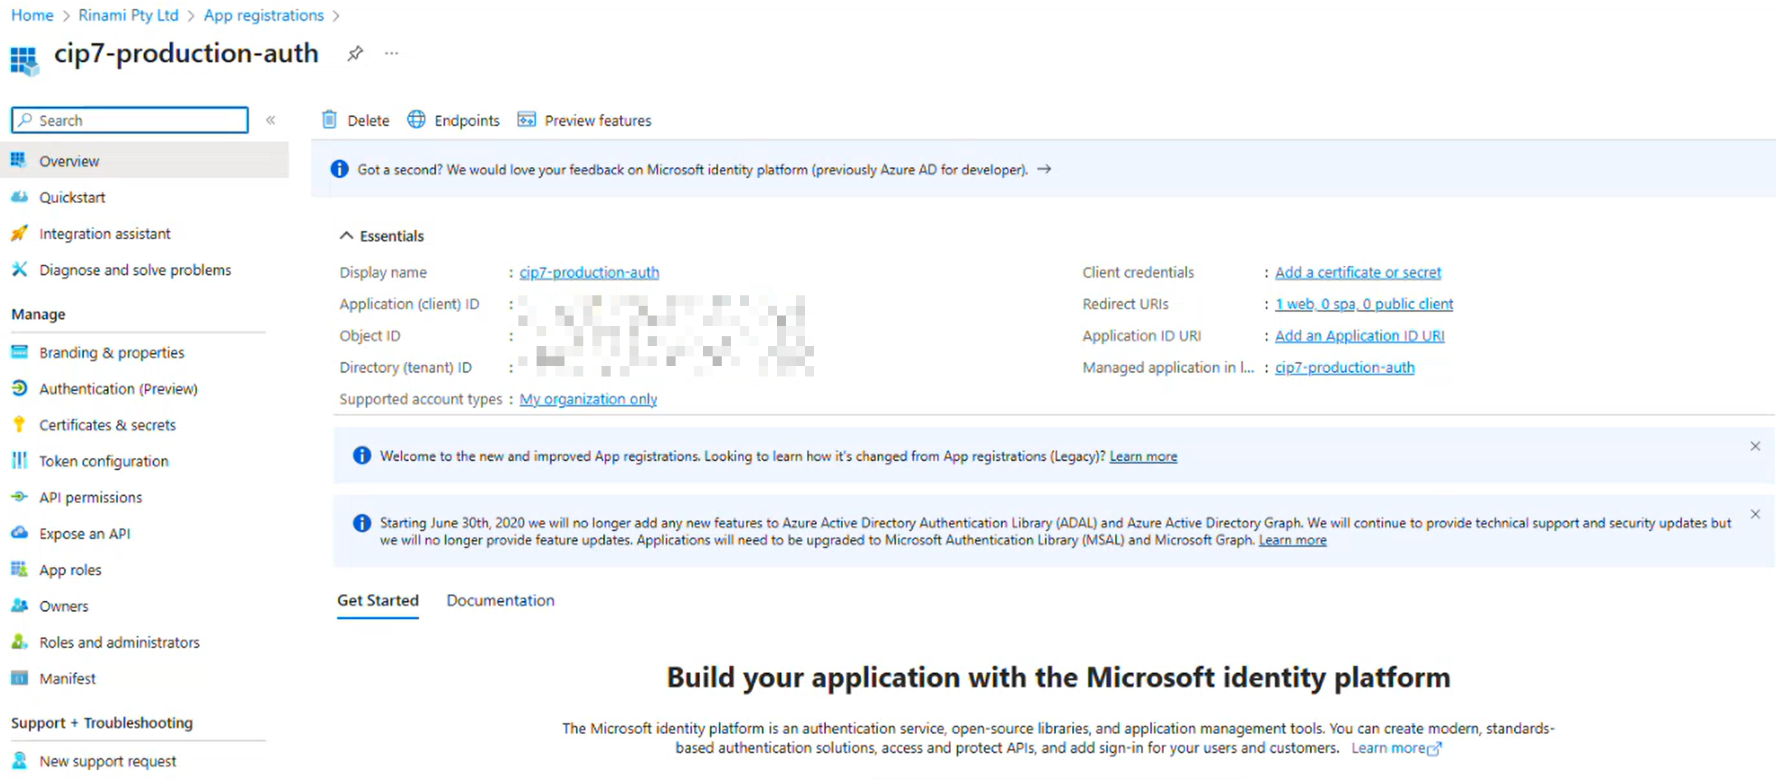Click the Object ID label

[x=370, y=336]
